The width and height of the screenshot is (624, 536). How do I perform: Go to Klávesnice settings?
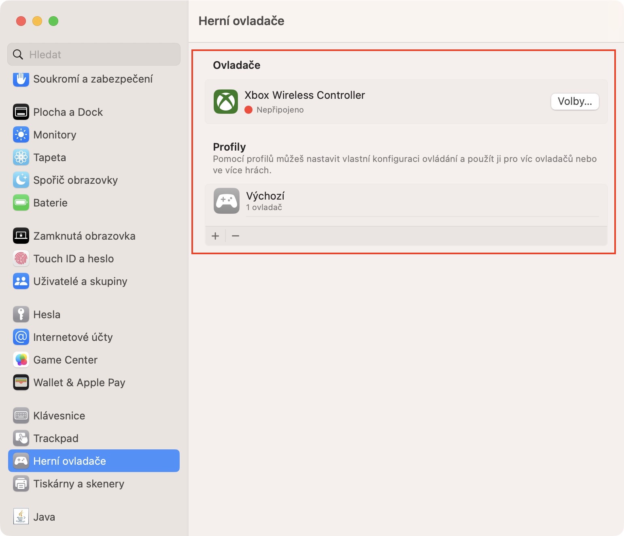tap(59, 416)
